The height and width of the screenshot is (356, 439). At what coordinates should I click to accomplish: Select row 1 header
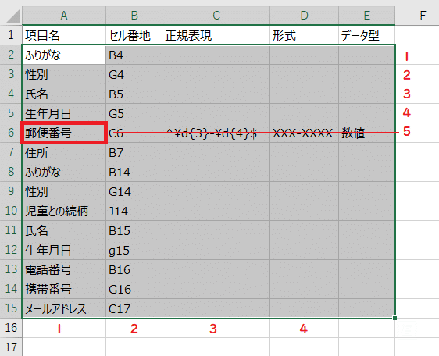click(x=11, y=35)
